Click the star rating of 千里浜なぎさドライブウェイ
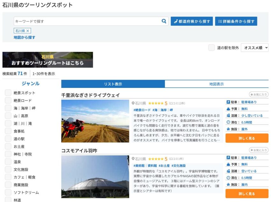271x202 pixels. (x=156, y=103)
